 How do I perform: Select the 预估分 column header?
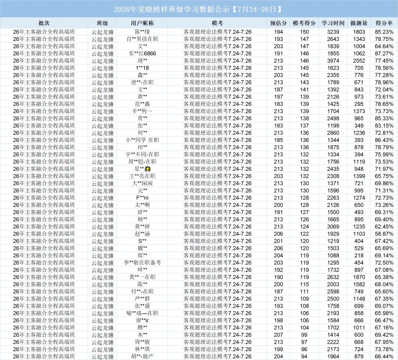tap(279, 23)
